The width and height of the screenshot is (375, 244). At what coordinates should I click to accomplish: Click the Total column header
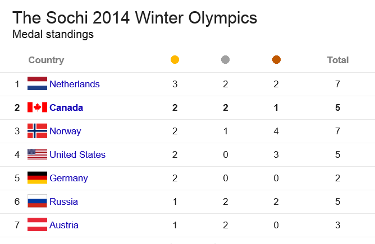338,60
